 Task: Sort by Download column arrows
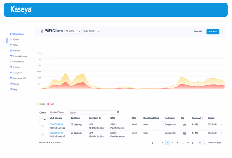(202, 118)
